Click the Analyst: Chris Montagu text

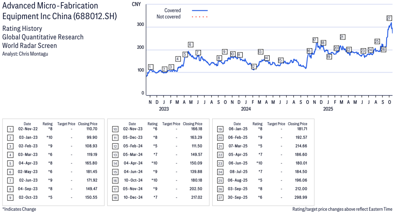click(25, 54)
